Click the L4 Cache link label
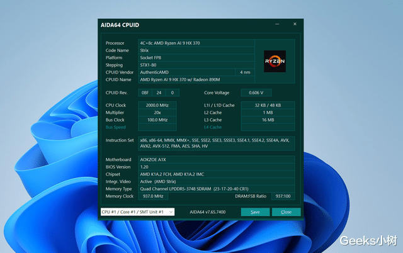 click(213, 127)
